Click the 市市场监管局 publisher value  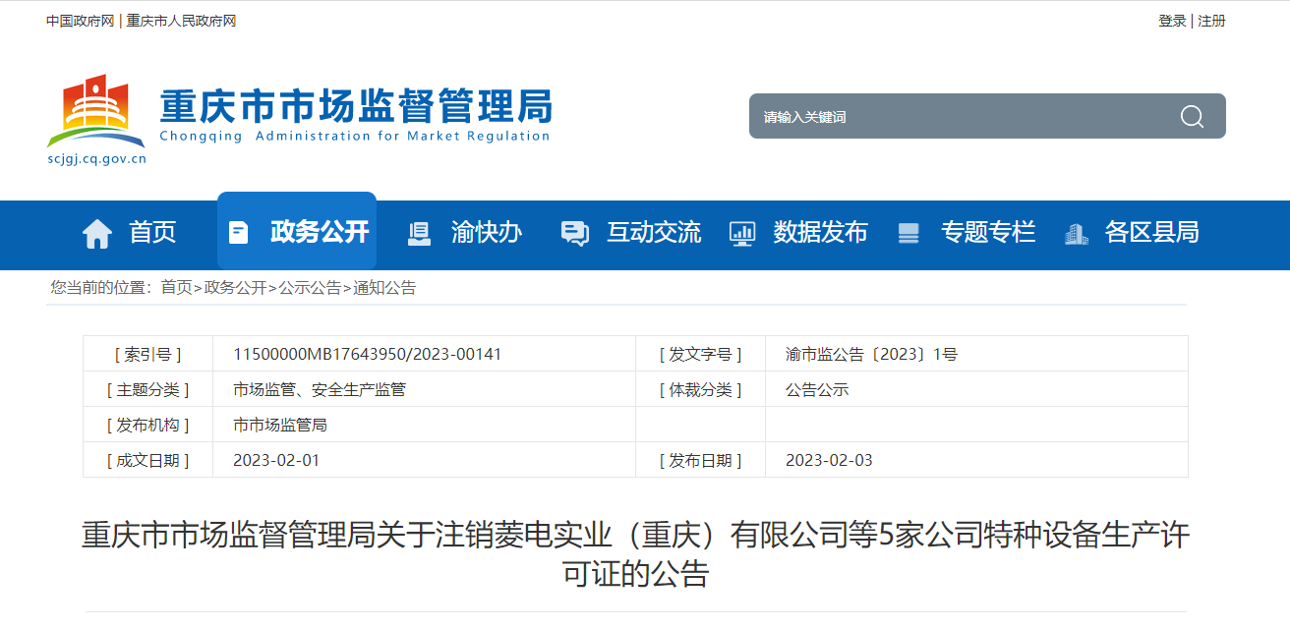pyautogui.click(x=280, y=425)
